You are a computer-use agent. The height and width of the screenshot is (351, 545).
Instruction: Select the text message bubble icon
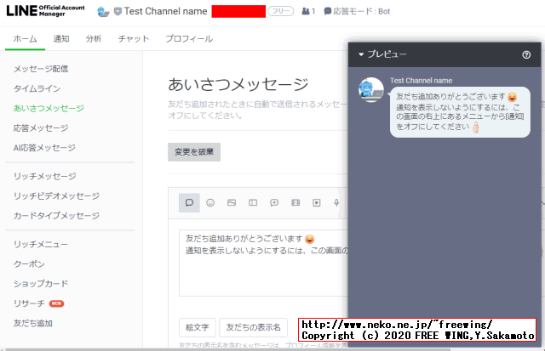coord(189,202)
